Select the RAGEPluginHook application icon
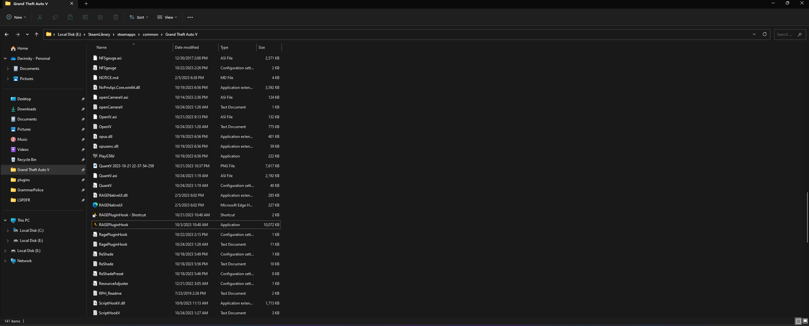This screenshot has width=809, height=326. 95,225
